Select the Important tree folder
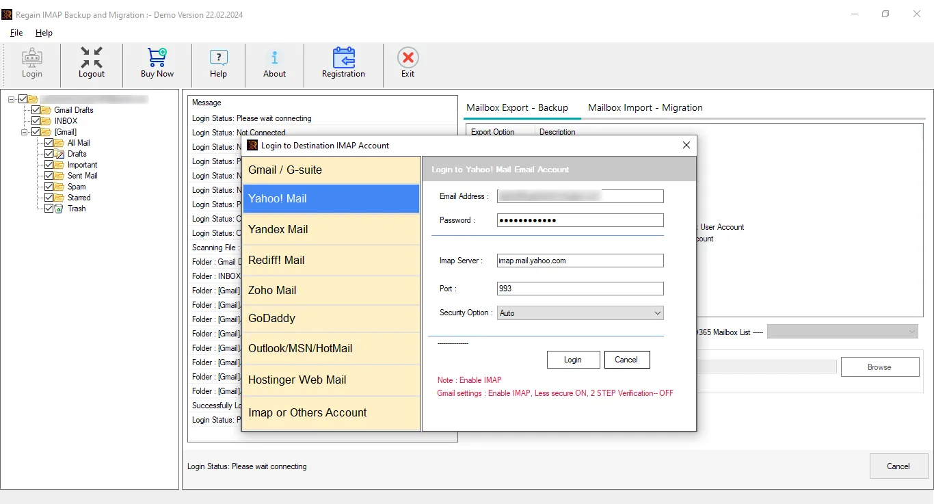This screenshot has height=504, width=934. point(82,165)
